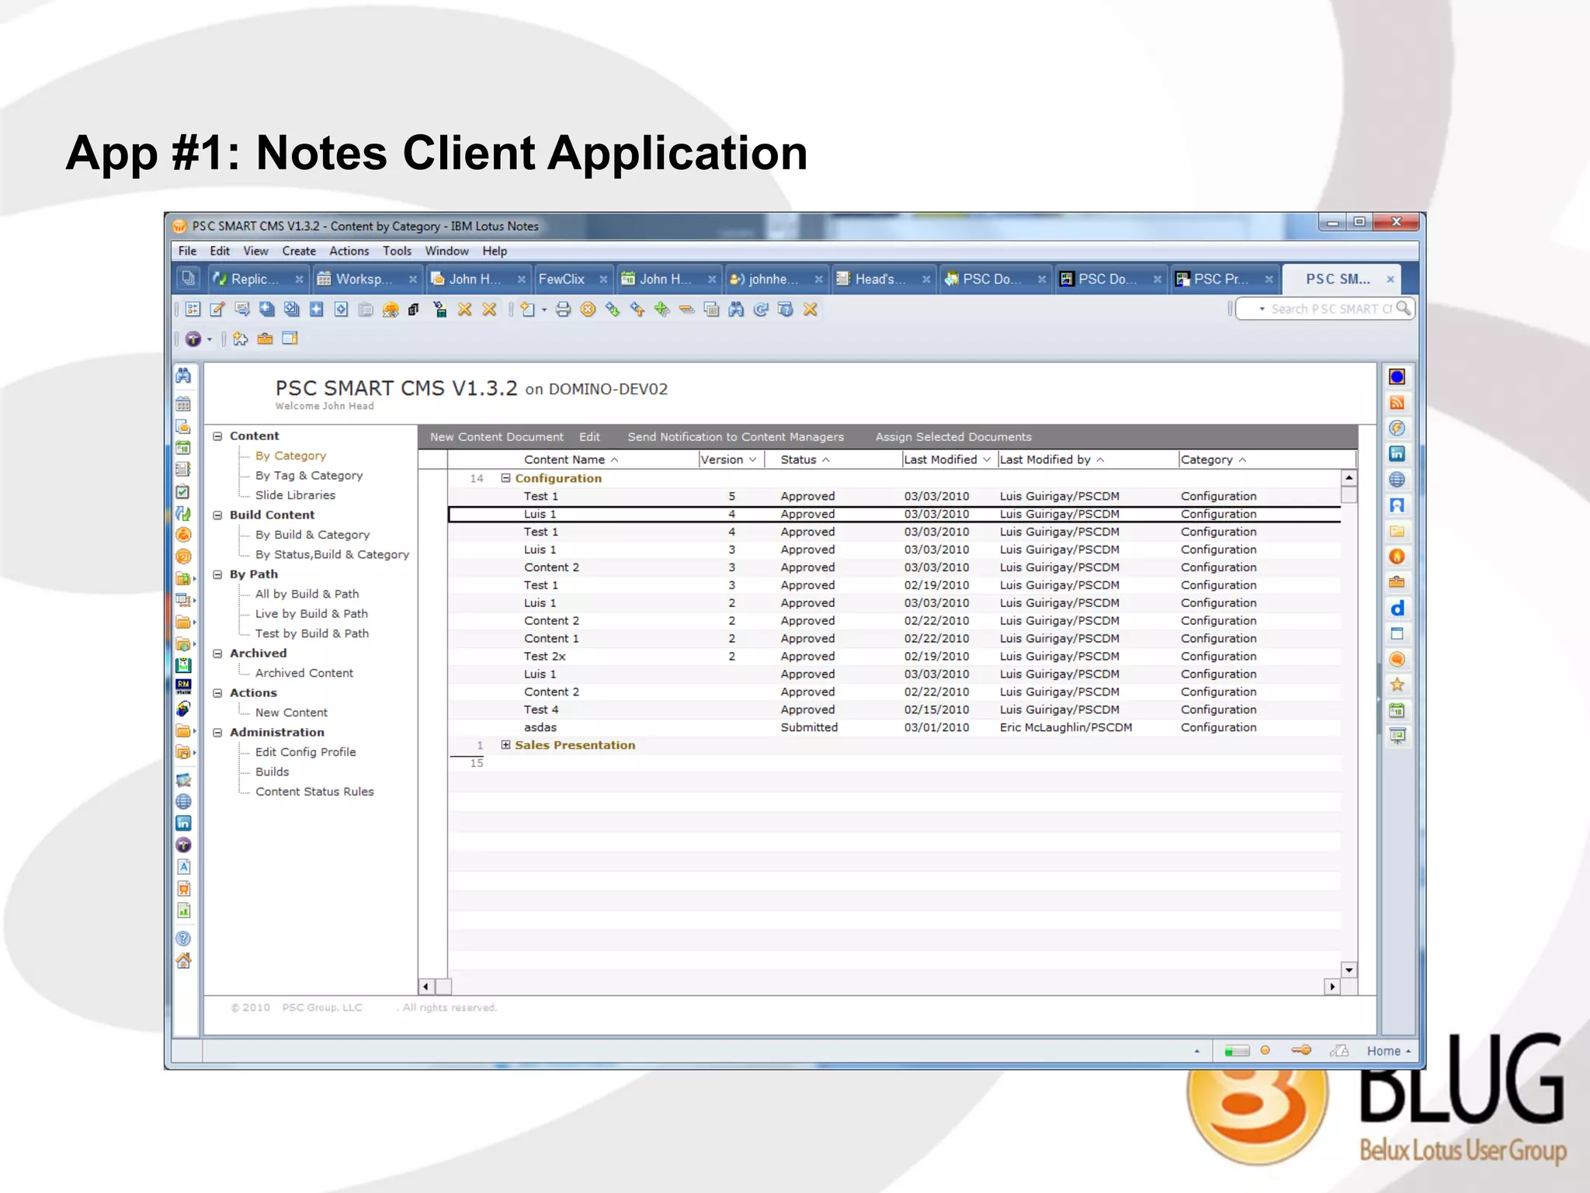Click the orange toolbox icon on second toolbar row
This screenshot has height=1193, width=1590.
point(265,338)
